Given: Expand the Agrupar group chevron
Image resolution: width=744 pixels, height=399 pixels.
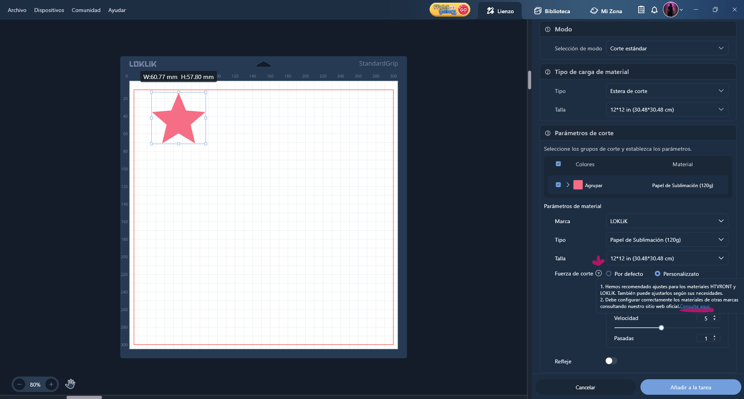Looking at the screenshot, I should pyautogui.click(x=568, y=185).
